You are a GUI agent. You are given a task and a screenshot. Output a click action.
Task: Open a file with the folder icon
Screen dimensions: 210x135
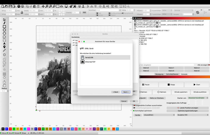[7, 6]
